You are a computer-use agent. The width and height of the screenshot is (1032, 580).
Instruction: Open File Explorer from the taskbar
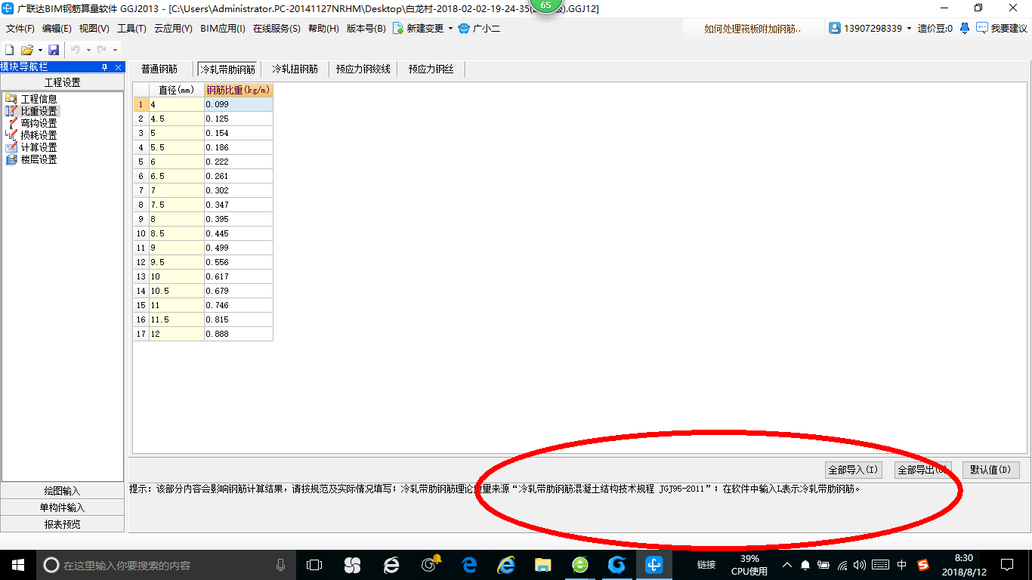(542, 565)
